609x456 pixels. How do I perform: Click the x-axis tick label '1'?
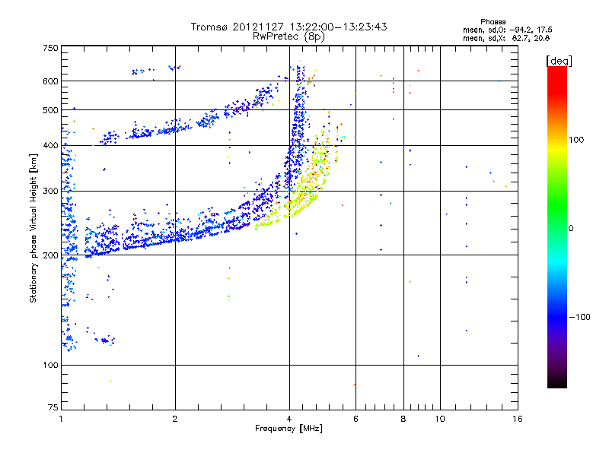(61, 419)
